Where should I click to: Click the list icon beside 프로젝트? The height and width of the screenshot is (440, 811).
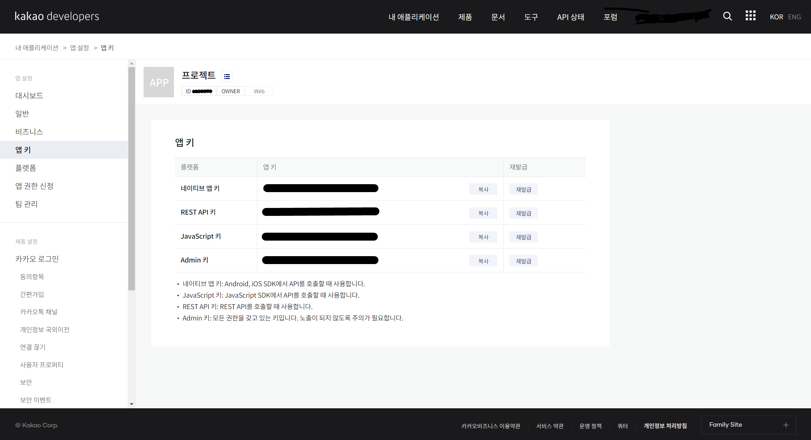pyautogui.click(x=227, y=76)
